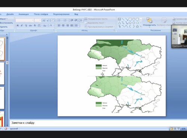Toggle italic К formatting

tap(22, 25)
